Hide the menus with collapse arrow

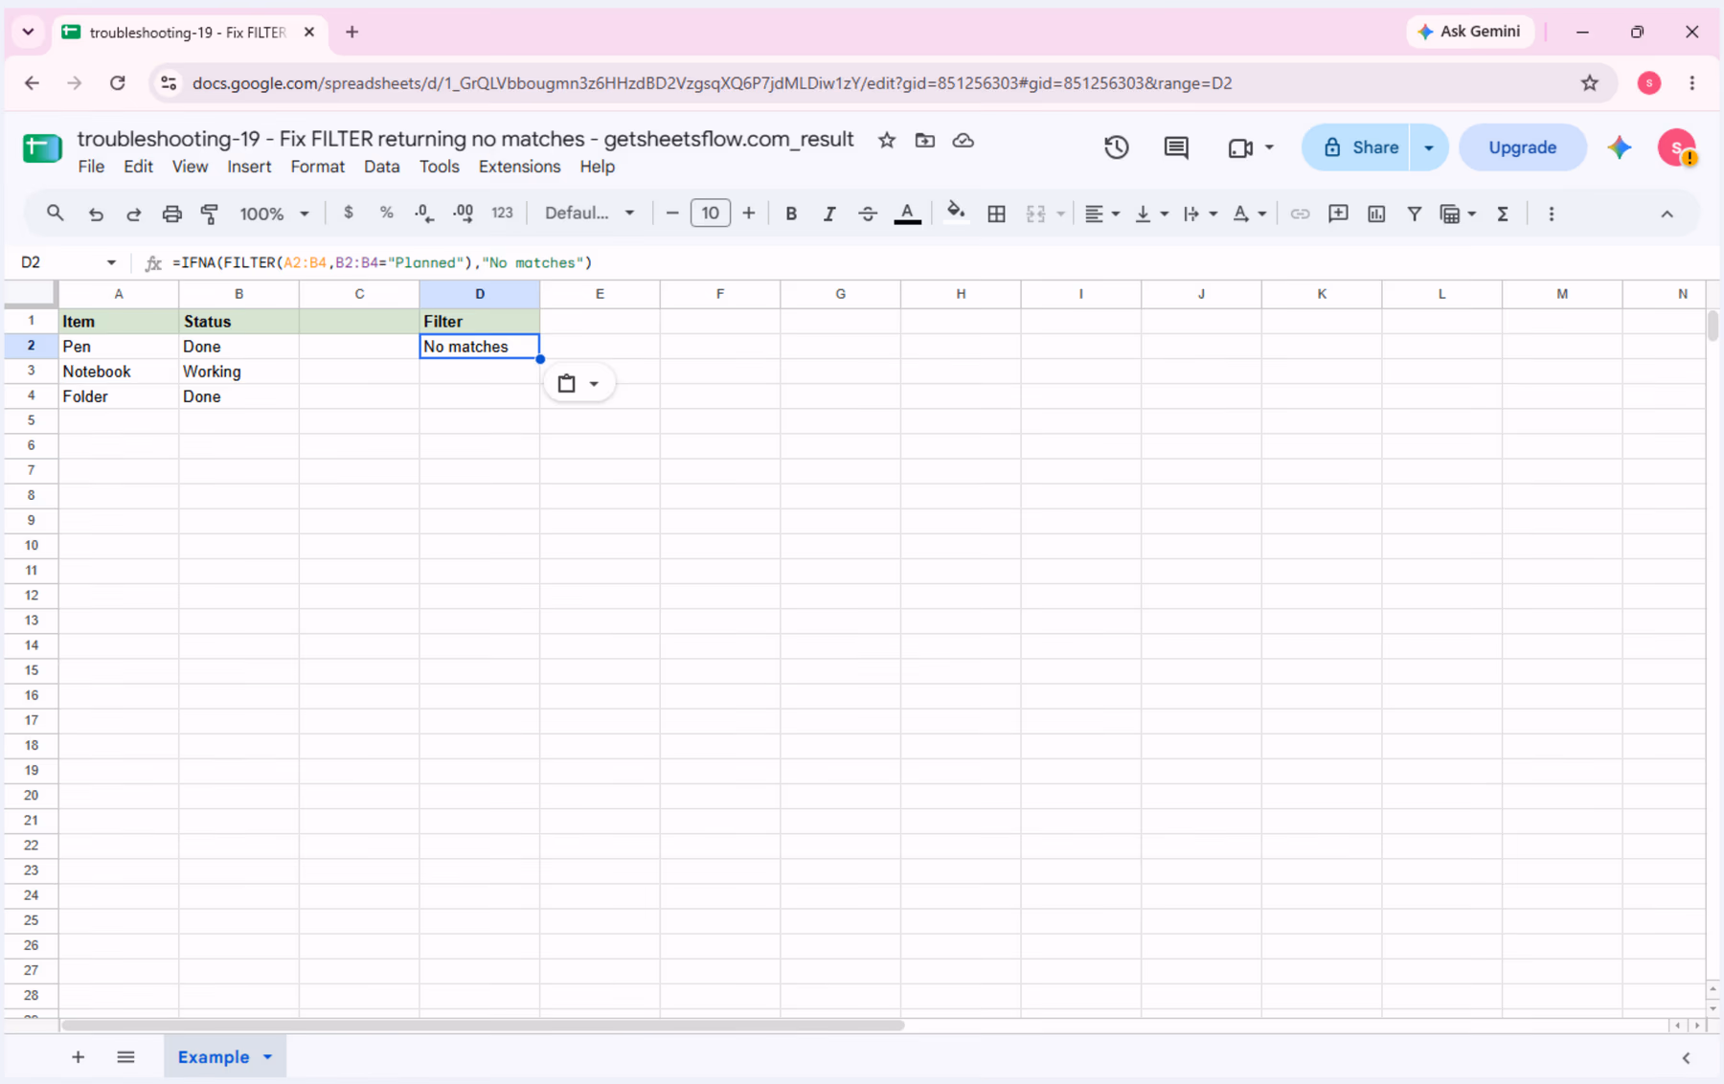(x=1667, y=214)
